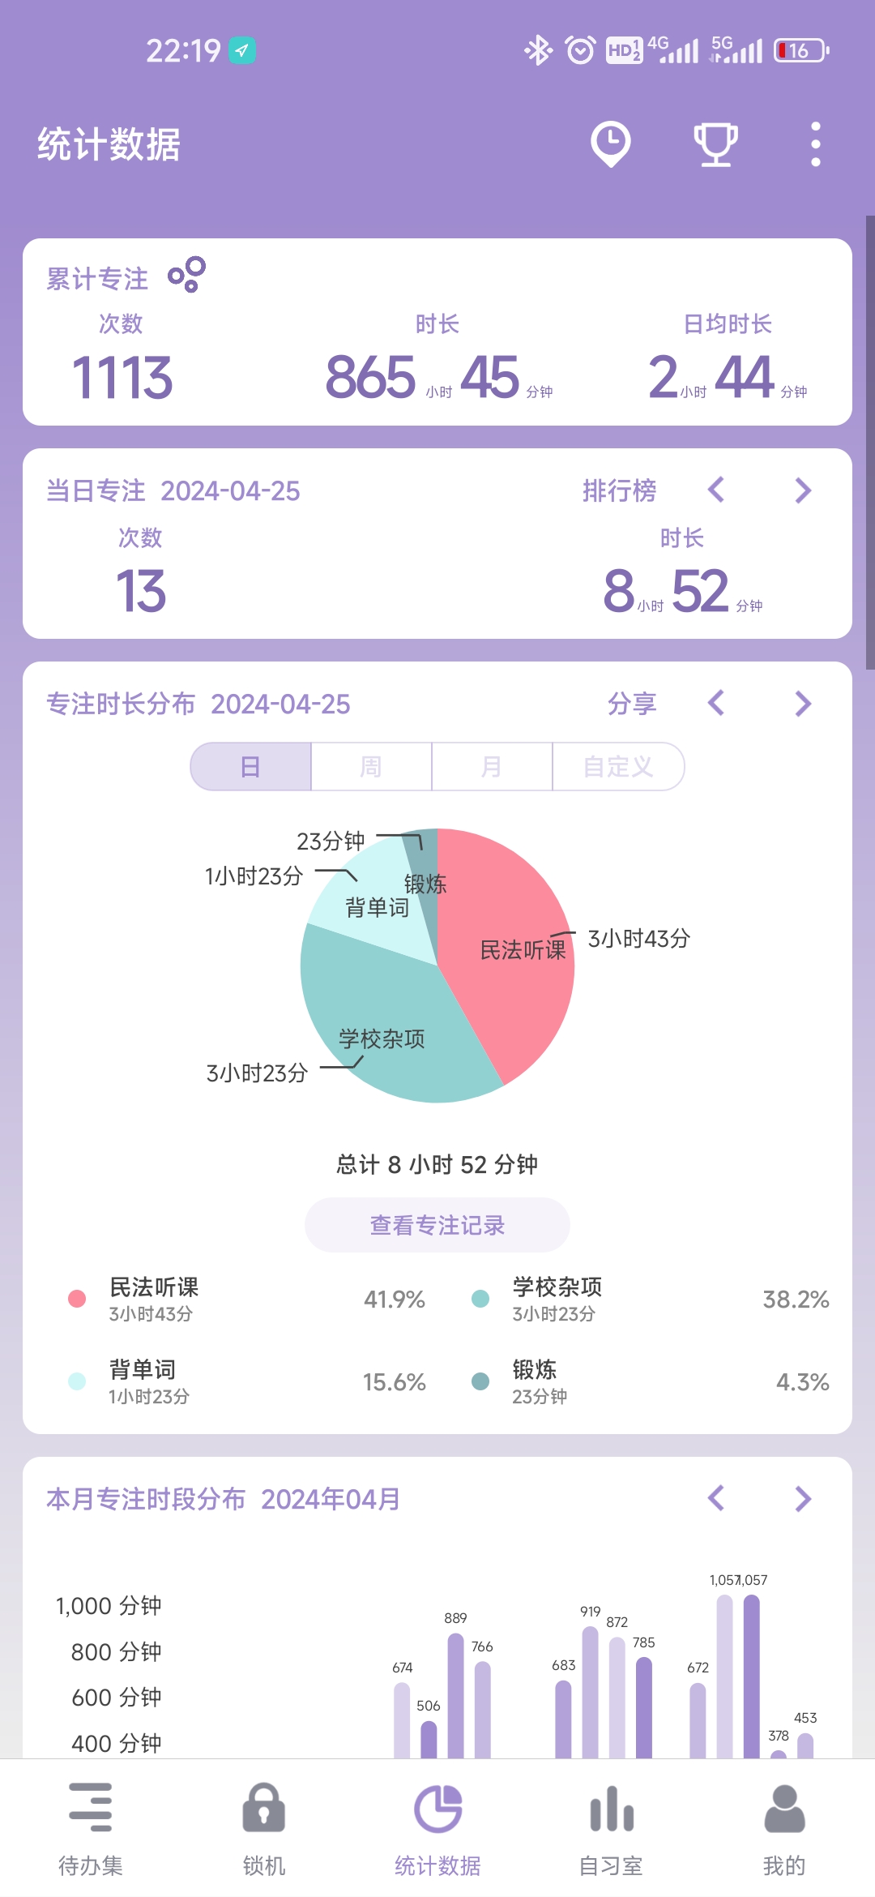Show previous month in 本月专注时段分布
Screen dimensions: 875x1897
pos(716,1498)
